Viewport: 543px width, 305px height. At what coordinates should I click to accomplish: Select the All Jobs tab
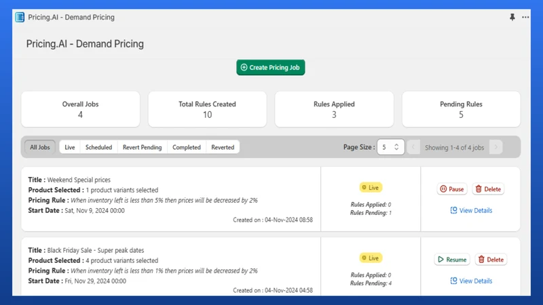40,147
